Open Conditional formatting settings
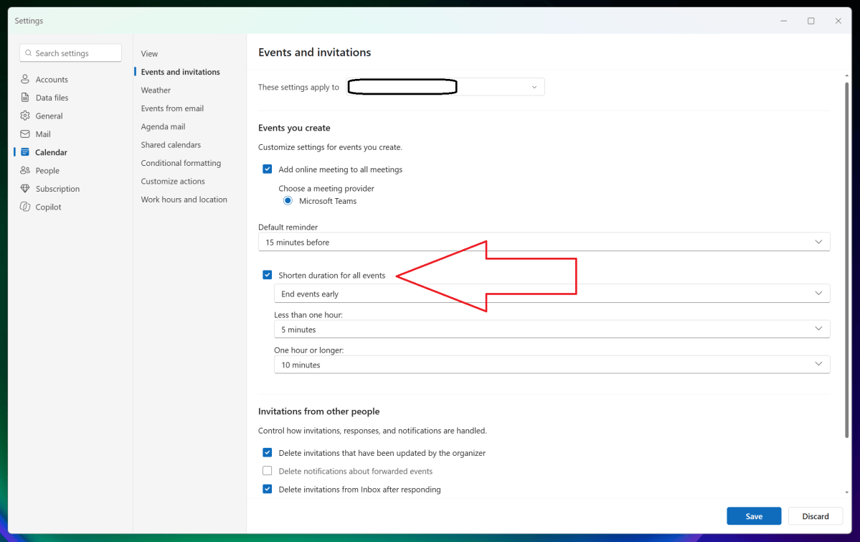The width and height of the screenshot is (860, 542). click(181, 163)
